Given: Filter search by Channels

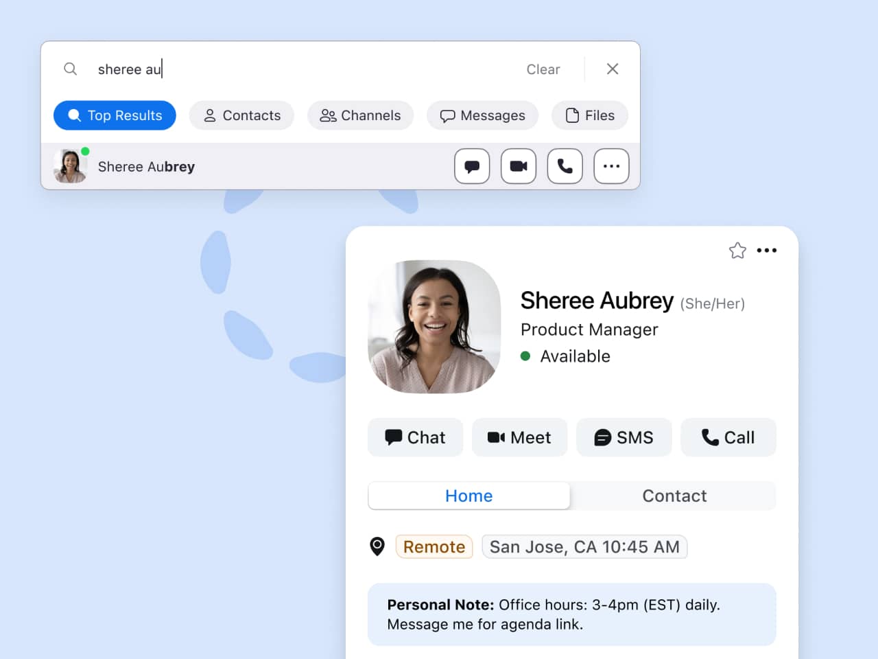Looking at the screenshot, I should (x=360, y=115).
